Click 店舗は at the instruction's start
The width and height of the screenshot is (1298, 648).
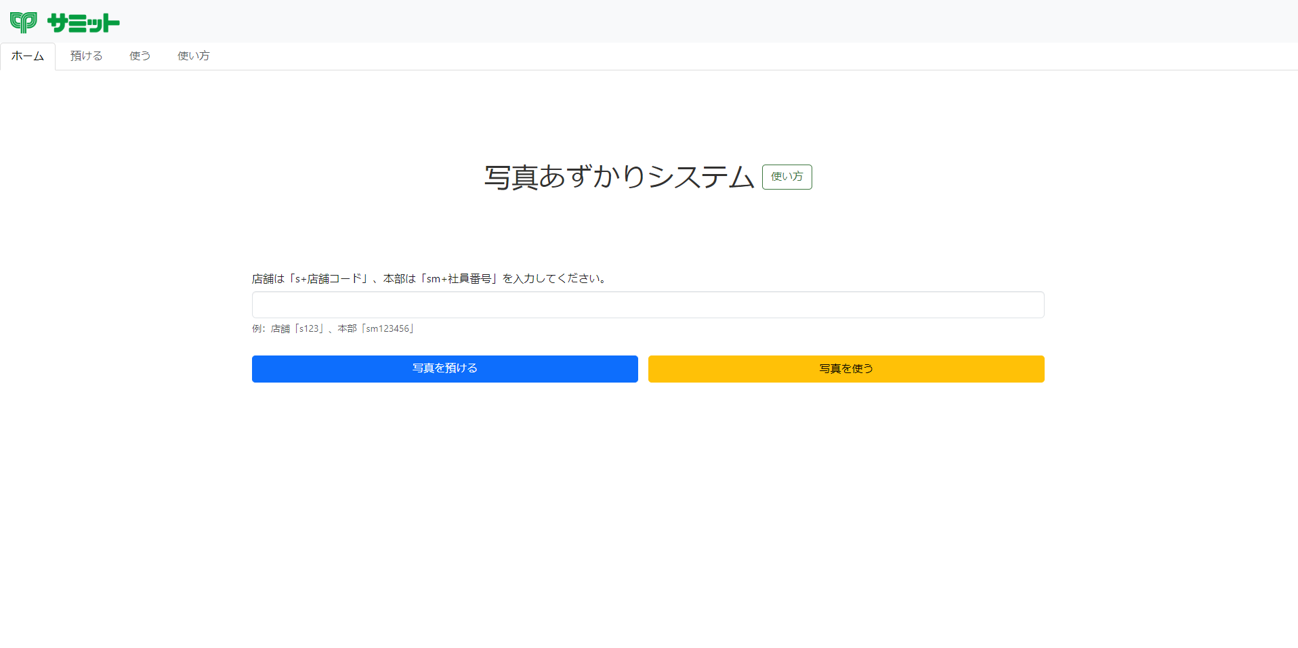coord(268,279)
